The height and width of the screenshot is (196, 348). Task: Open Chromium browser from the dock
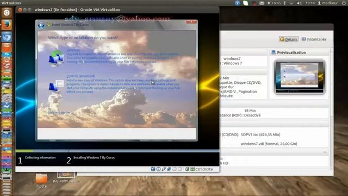tap(7, 36)
